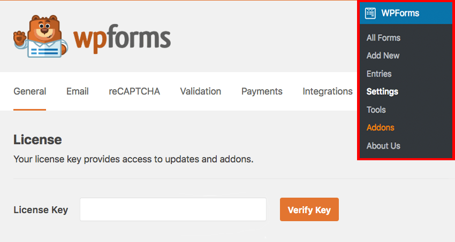
Task: Select Add New from WPForms menu
Action: 383,56
